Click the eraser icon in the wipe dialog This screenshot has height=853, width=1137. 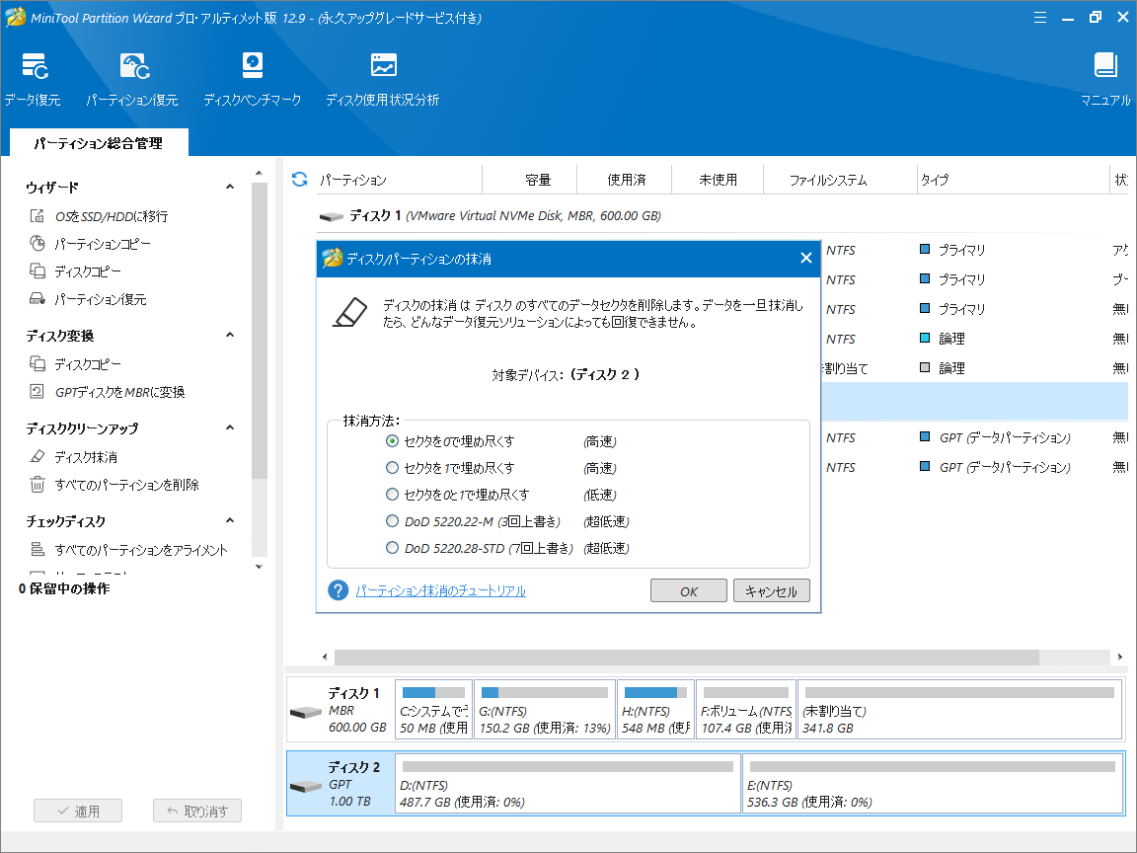pos(351,313)
